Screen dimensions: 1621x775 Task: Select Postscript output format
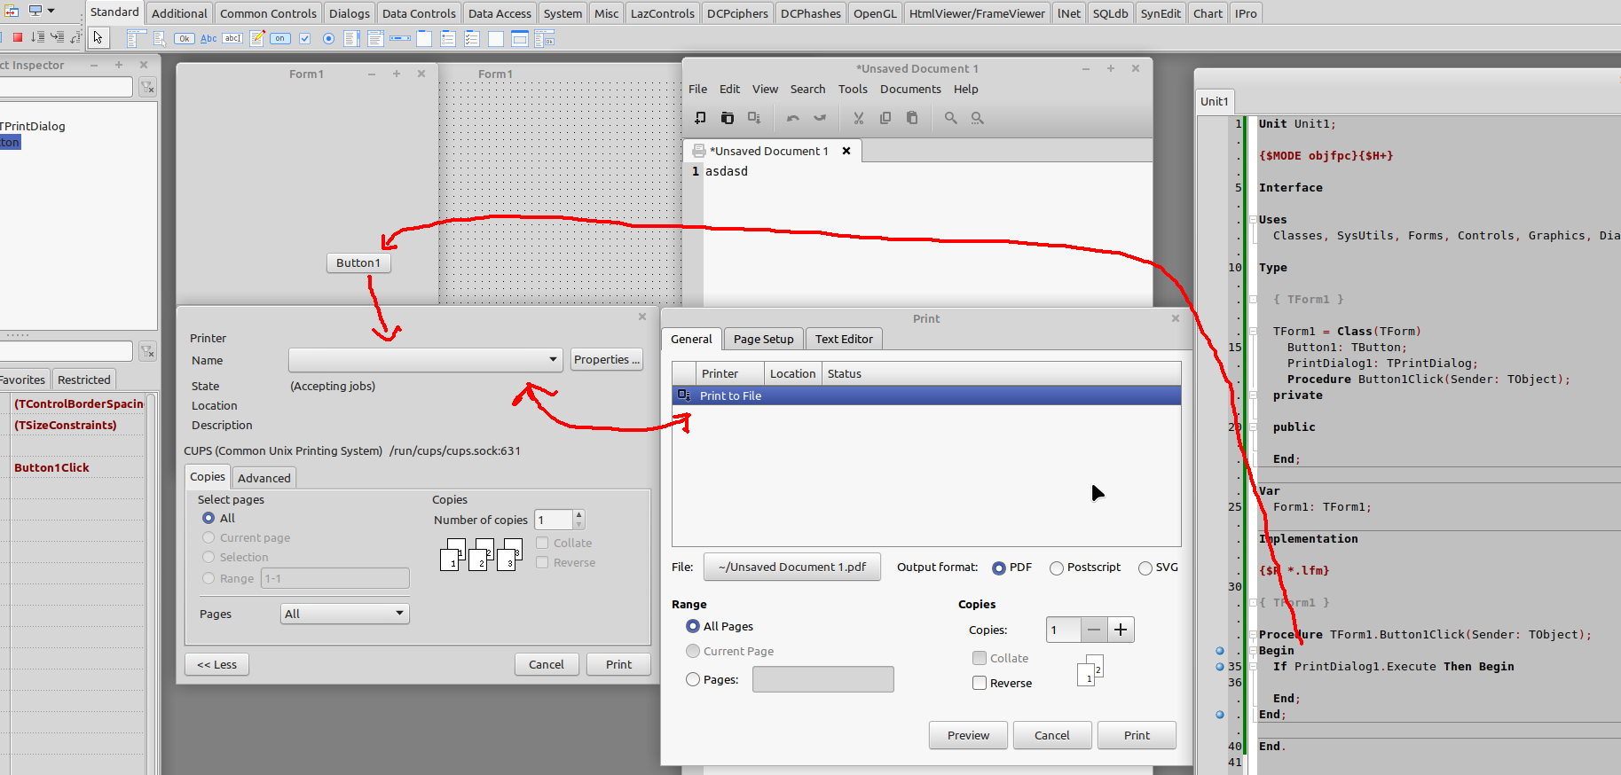click(1057, 568)
